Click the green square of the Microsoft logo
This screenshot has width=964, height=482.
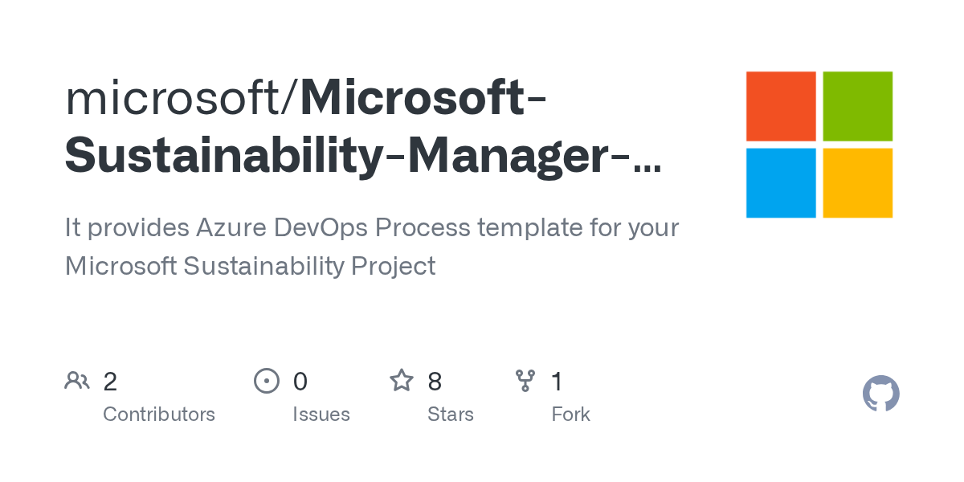[x=858, y=106]
